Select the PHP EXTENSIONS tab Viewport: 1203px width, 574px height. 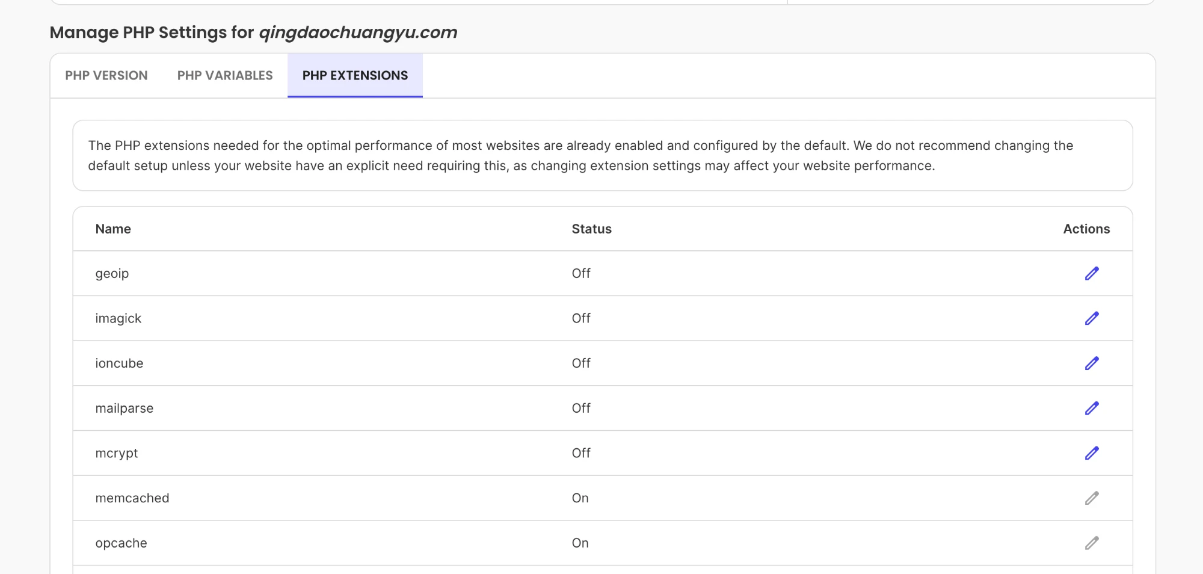(355, 75)
